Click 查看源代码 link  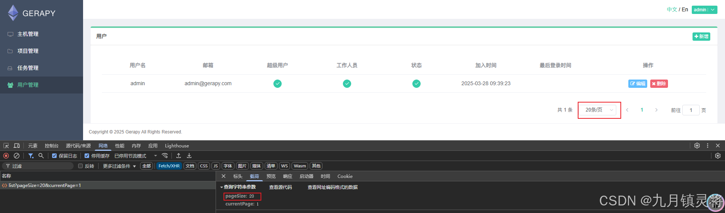pos(280,187)
